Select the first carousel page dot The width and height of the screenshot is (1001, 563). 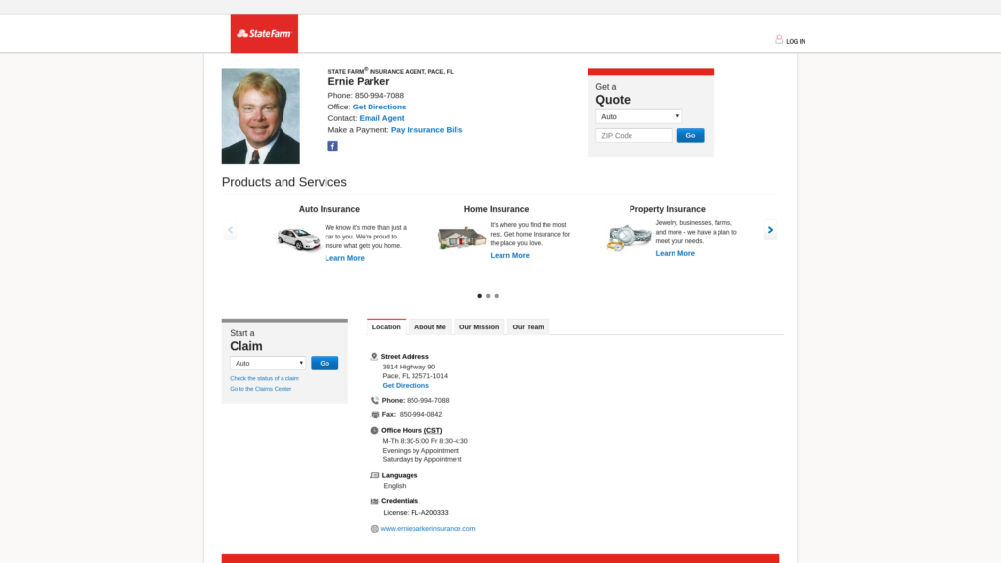click(x=479, y=295)
